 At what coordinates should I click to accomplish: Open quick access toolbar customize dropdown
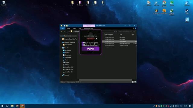coord(69,26)
